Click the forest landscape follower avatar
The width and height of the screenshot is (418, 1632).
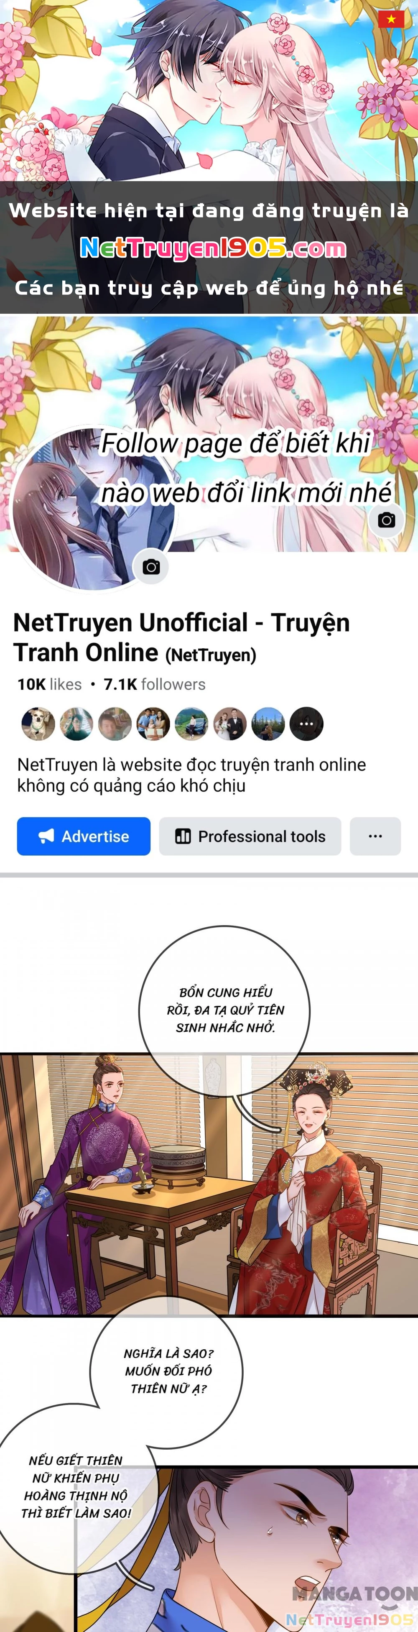point(268,724)
